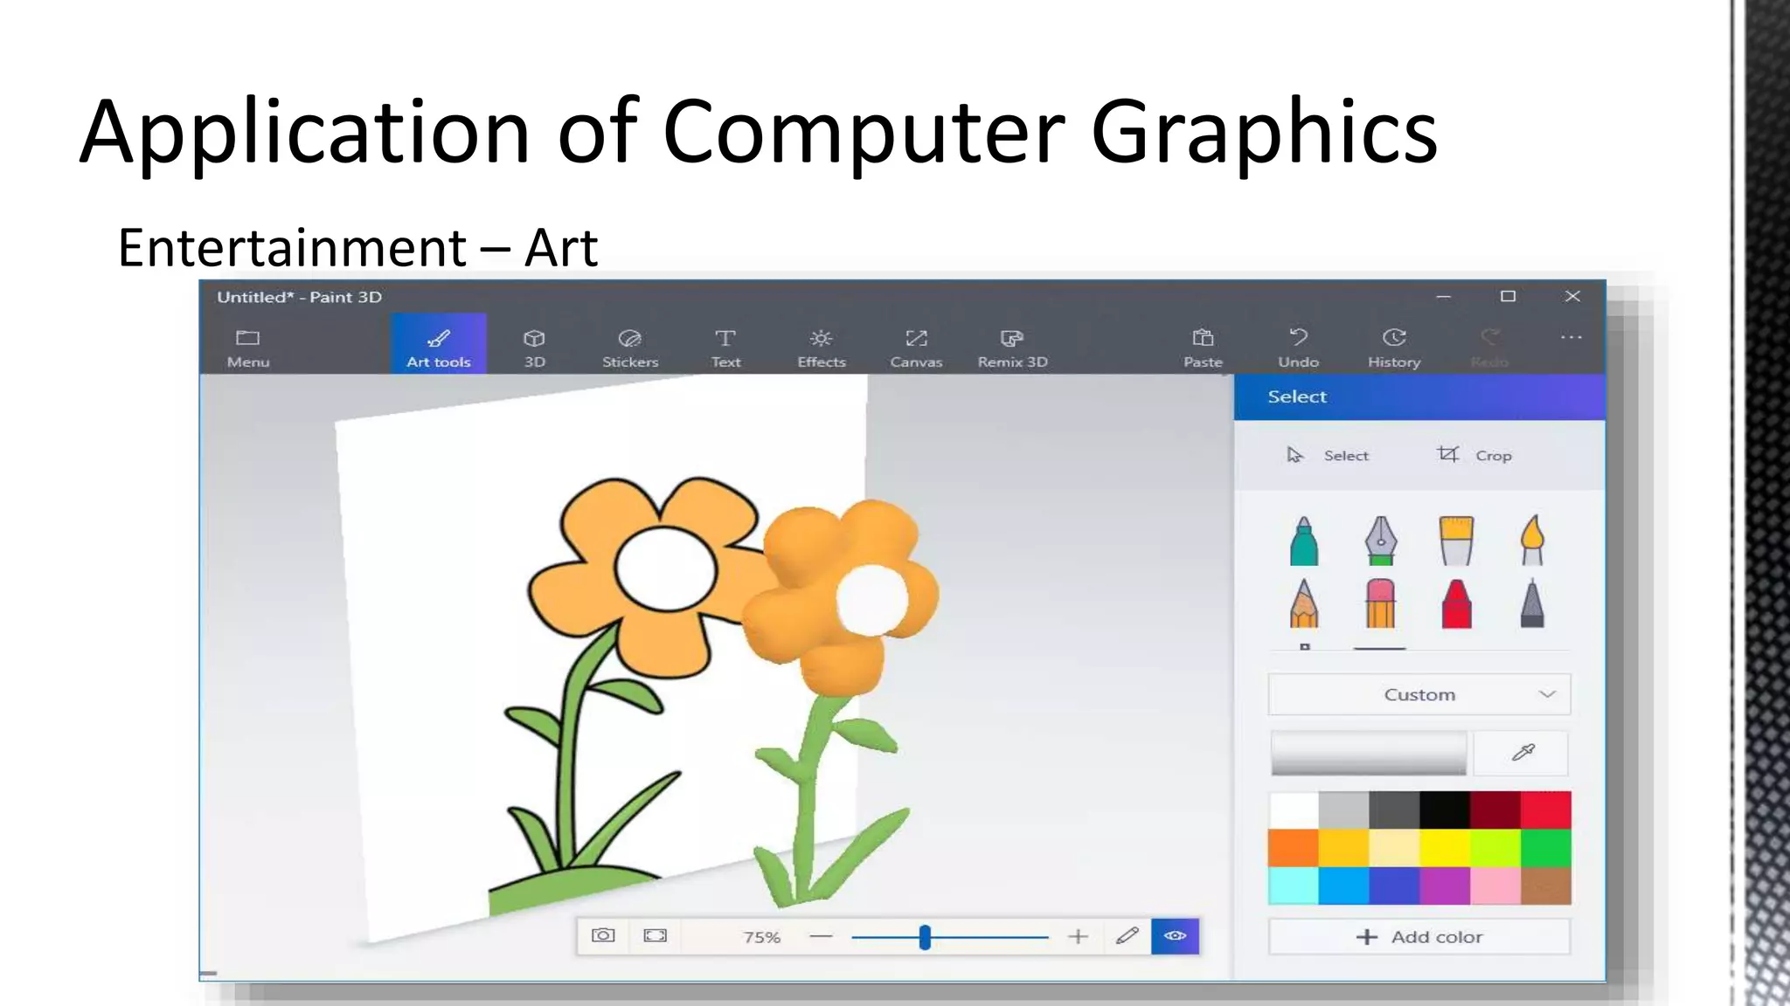This screenshot has height=1006, width=1790.
Task: Select the Eraser tool
Action: point(1380,604)
